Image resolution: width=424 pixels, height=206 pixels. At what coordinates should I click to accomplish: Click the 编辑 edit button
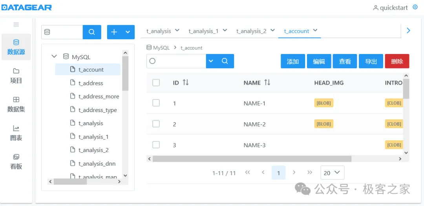coord(319,61)
